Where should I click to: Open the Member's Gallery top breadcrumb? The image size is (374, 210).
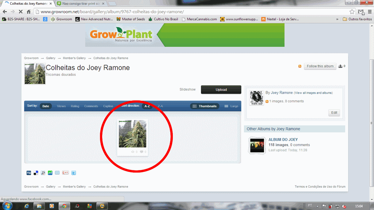tap(74, 58)
